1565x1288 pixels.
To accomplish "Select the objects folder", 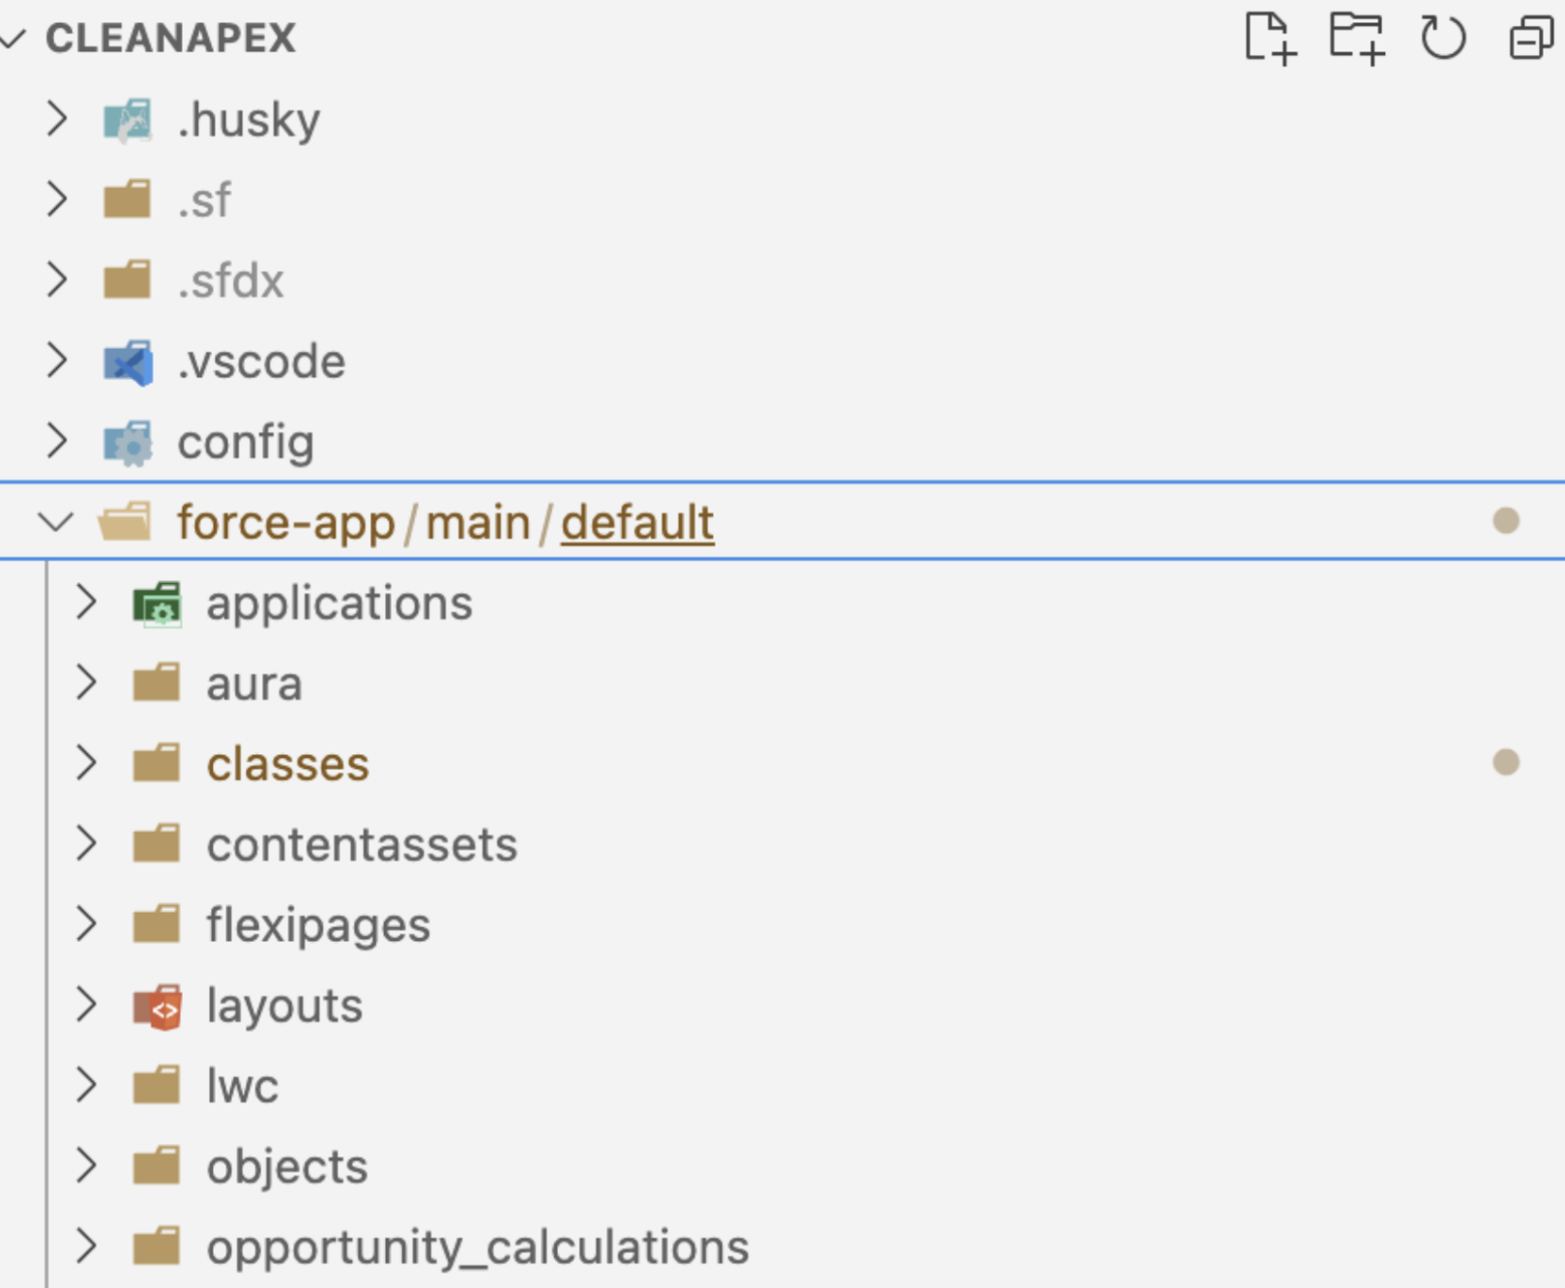I will 286,1167.
